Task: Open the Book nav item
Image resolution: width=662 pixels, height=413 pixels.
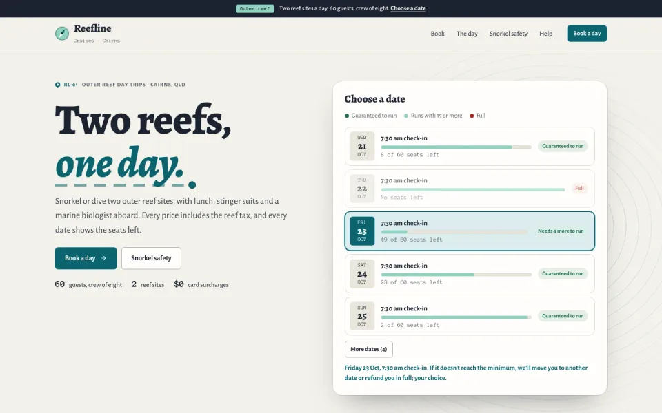Action: (x=437, y=34)
